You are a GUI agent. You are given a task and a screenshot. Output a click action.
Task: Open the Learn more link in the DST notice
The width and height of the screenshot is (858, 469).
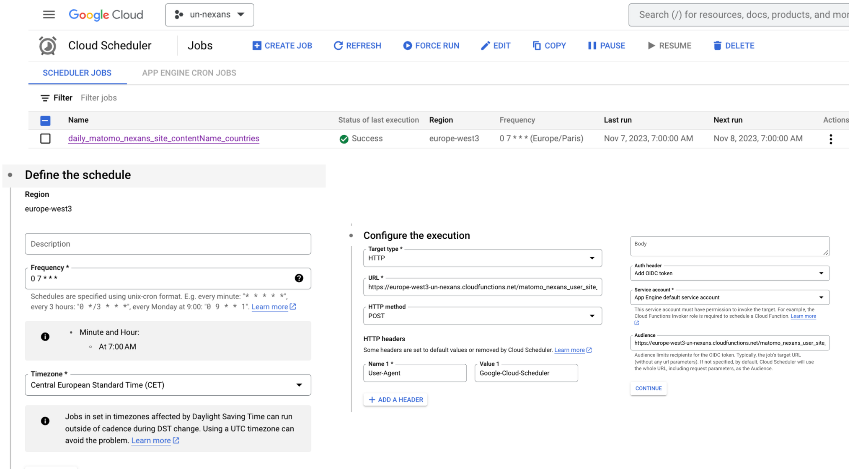tap(151, 441)
